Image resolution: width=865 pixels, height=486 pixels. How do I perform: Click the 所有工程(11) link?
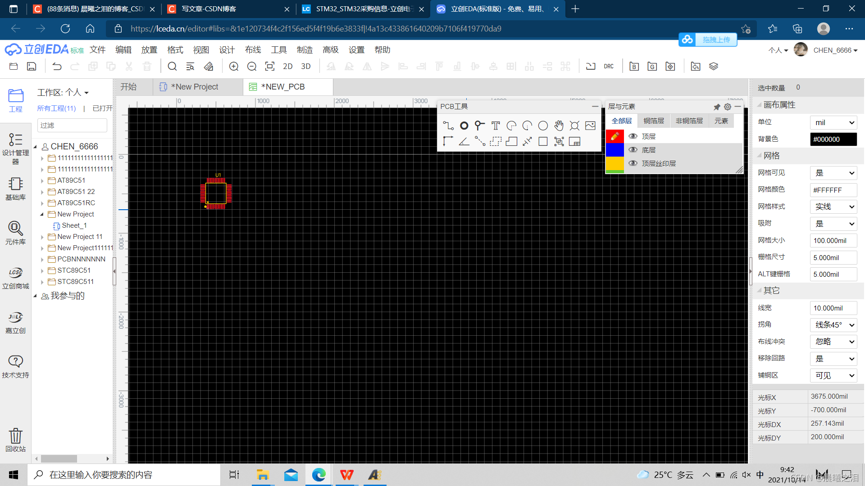point(56,108)
